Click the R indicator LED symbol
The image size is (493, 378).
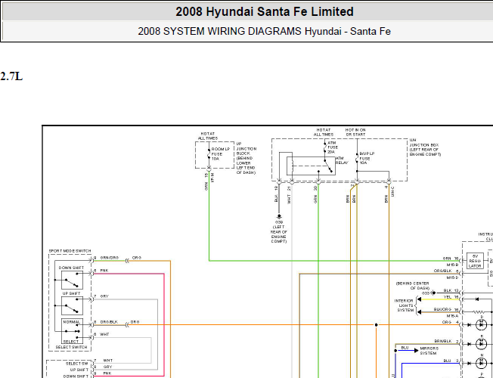[481, 344]
